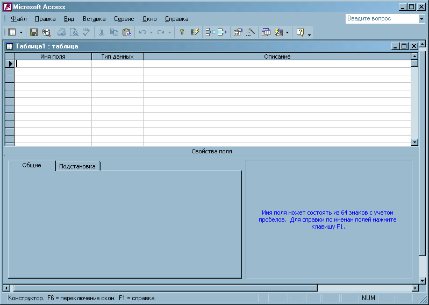Open Print Preview icon
This screenshot has width=429, height=305.
pyautogui.click(x=74, y=32)
